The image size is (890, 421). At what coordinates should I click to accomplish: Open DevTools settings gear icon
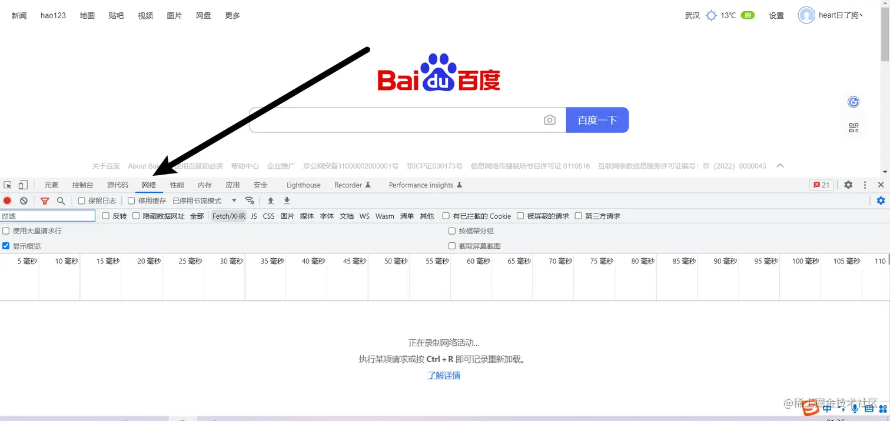coord(848,185)
